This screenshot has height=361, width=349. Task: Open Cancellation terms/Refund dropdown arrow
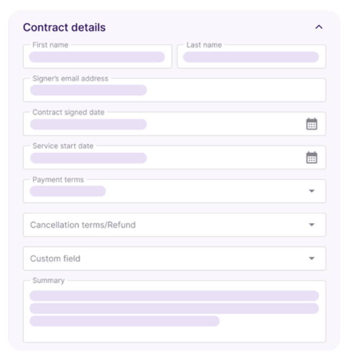click(311, 224)
